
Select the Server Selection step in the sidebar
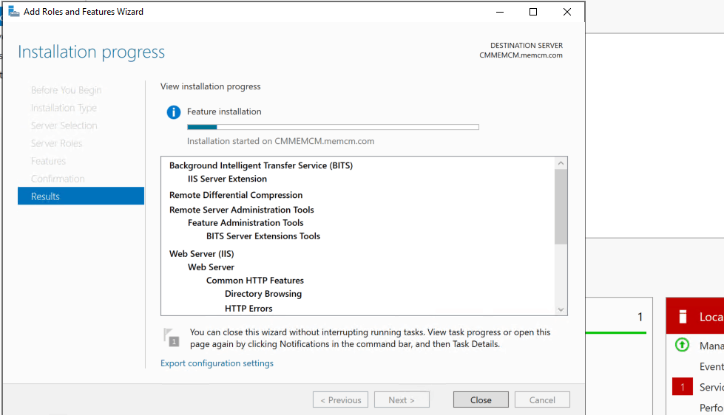click(x=64, y=126)
